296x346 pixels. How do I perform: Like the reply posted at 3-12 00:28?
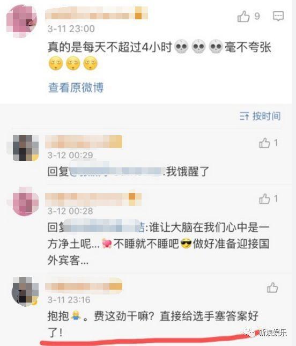(264, 198)
